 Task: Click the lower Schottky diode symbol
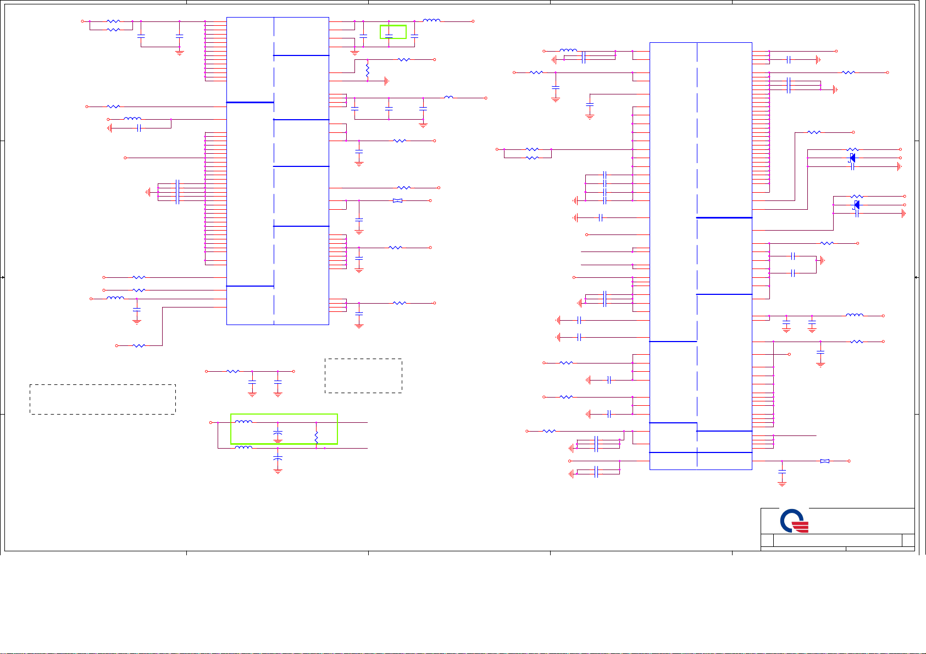[856, 205]
